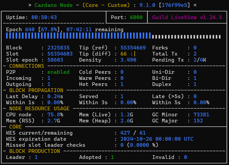Select the CPU node value "75.8%"
The image size is (229, 165).
55,115
